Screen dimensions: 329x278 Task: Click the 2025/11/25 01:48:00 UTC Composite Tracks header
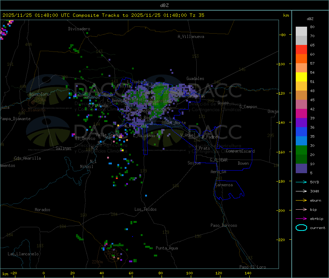[103, 15]
